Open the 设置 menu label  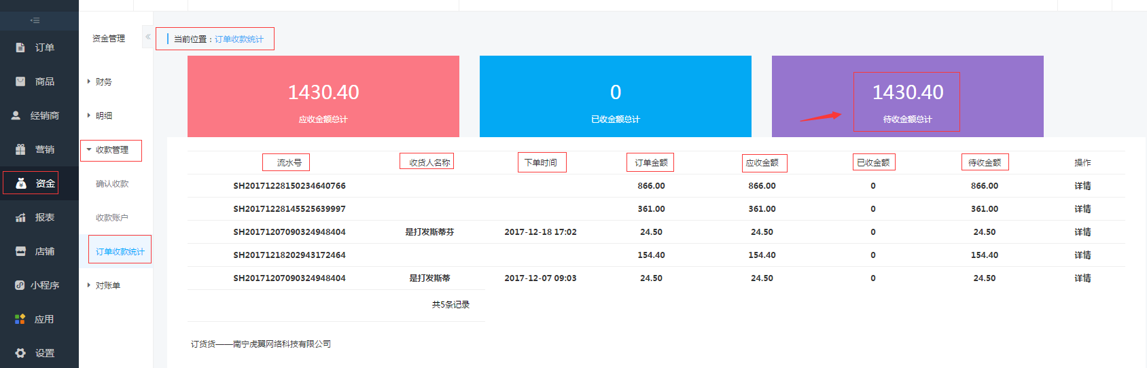click(x=45, y=353)
